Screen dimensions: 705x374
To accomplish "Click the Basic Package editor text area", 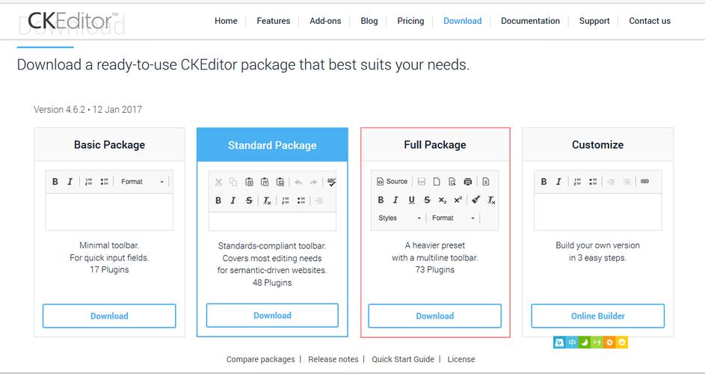I will [109, 211].
